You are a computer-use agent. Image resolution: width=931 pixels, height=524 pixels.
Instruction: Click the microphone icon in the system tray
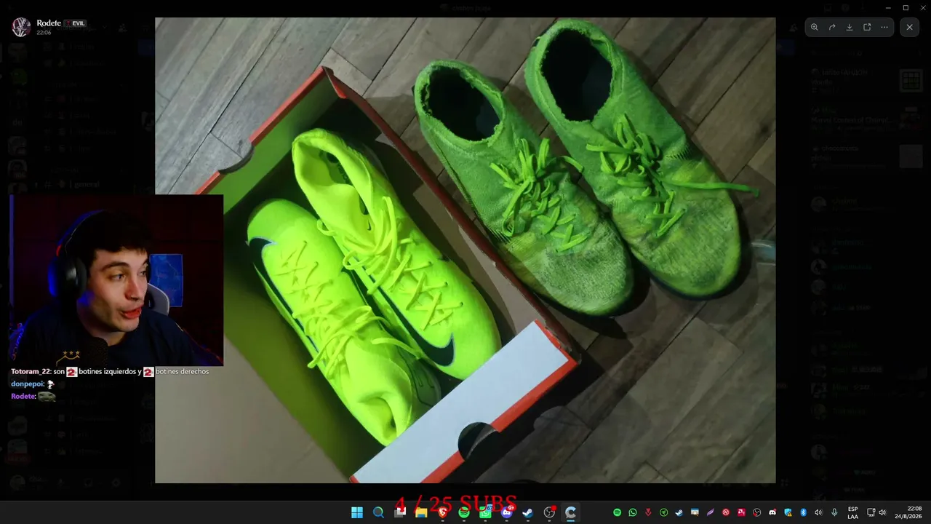tap(834, 512)
